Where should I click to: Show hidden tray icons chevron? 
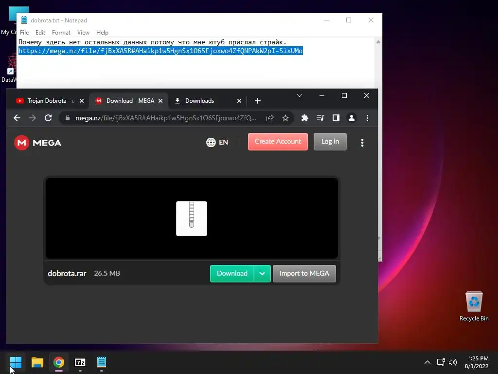(x=427, y=362)
